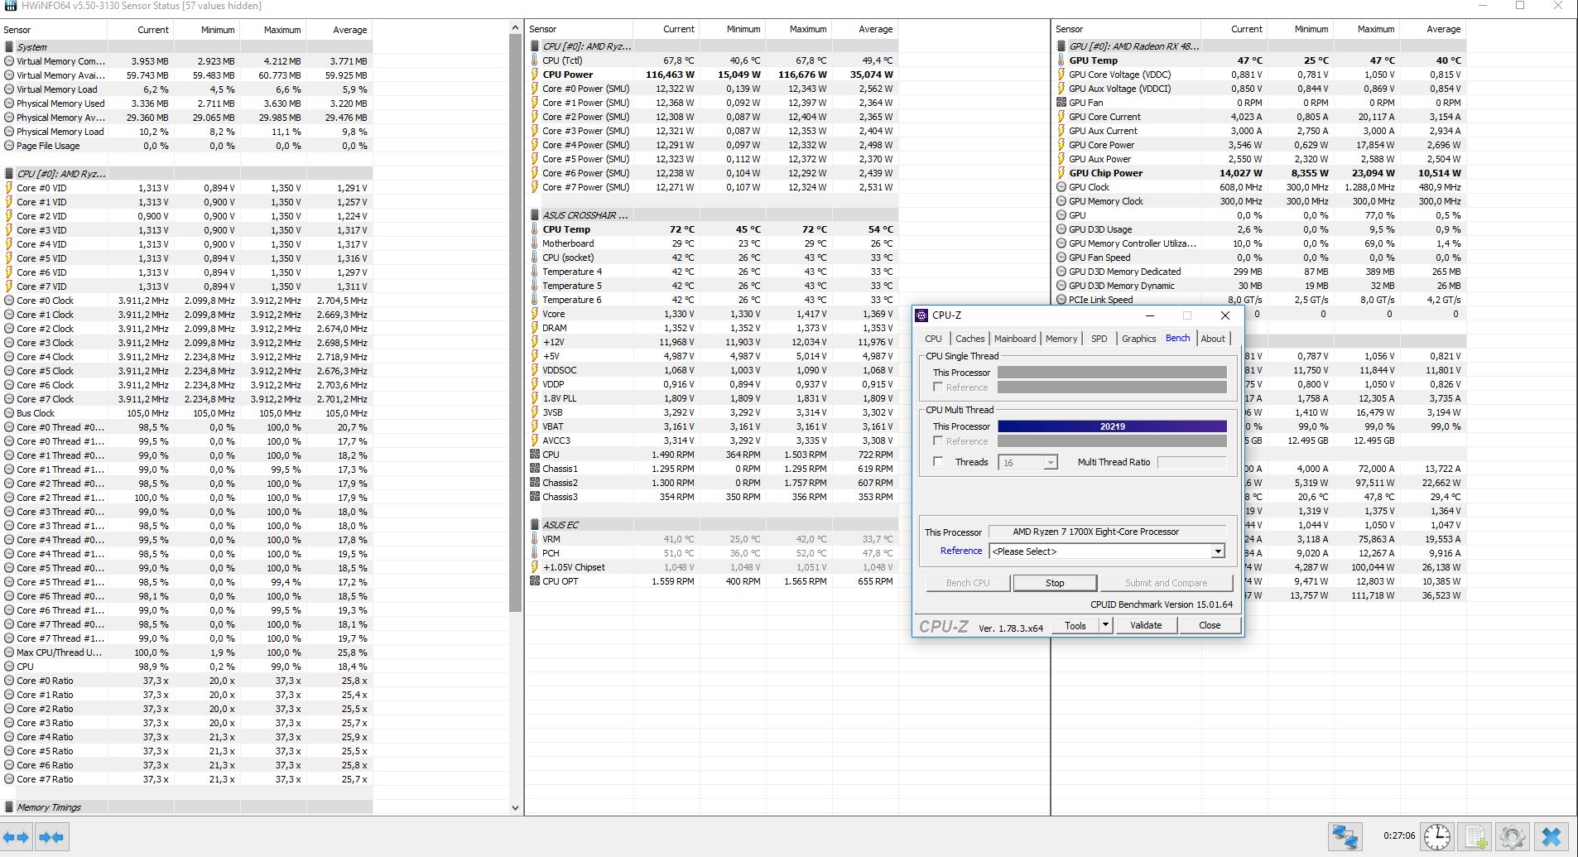
Task: Click the Validate button
Action: click(1146, 625)
